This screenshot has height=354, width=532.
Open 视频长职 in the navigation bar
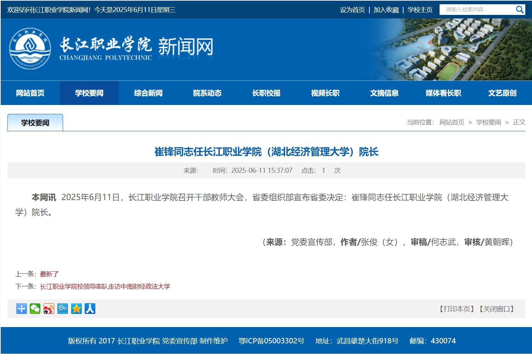(325, 93)
